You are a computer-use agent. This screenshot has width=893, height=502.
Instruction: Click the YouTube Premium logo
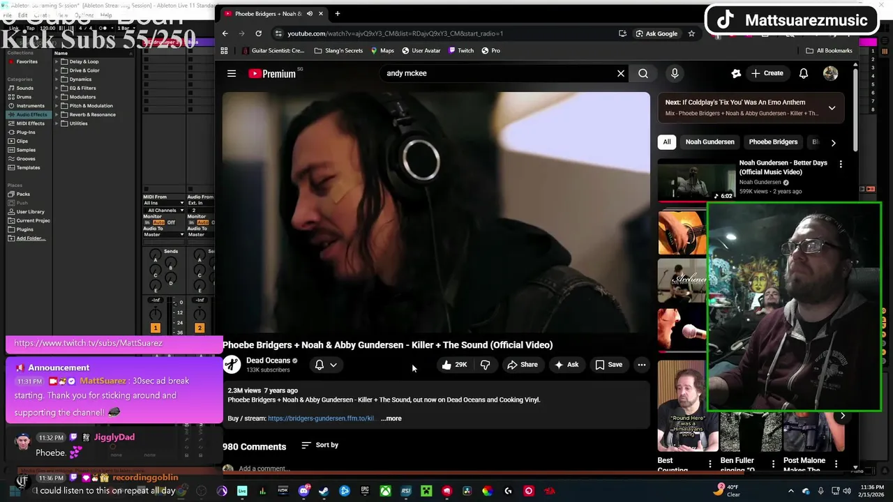[x=272, y=73]
